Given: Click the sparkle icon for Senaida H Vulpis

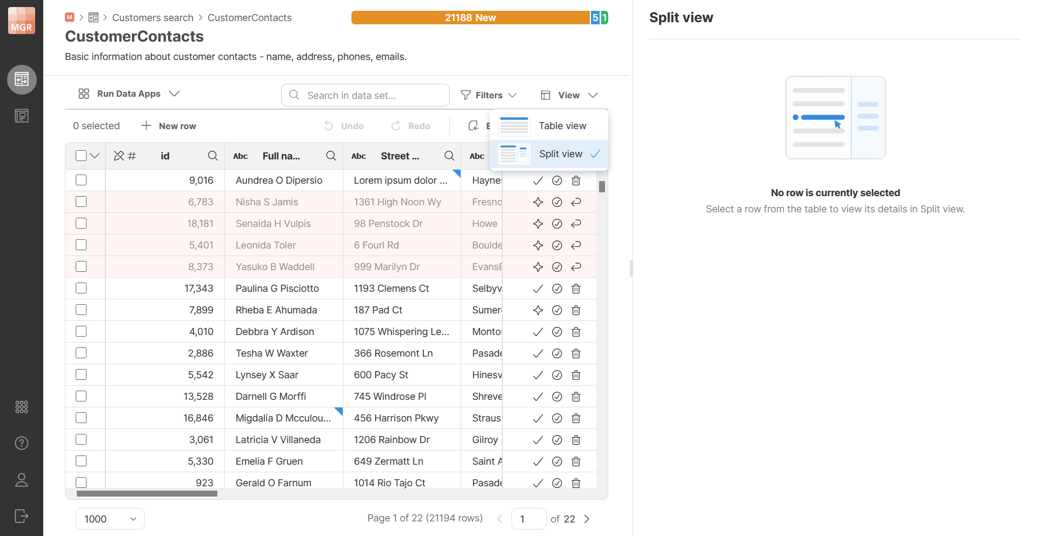Looking at the screenshot, I should [x=538, y=224].
